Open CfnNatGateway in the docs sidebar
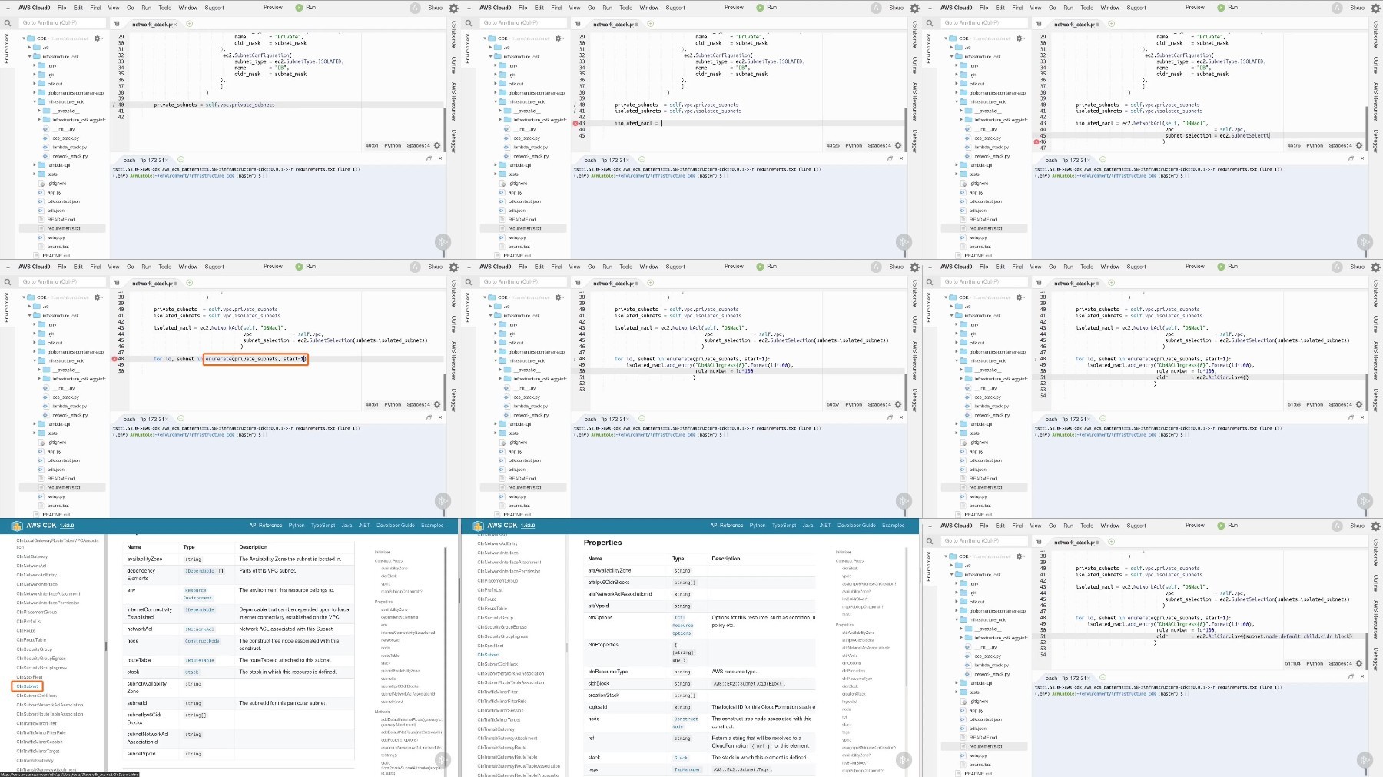Screen dimensions: 1383x777 32,556
